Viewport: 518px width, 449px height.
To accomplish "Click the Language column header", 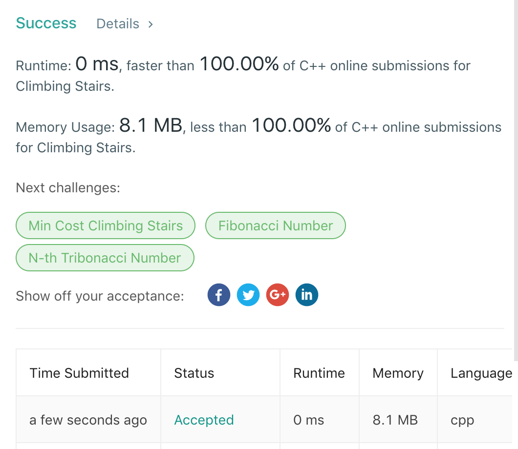I will tap(481, 373).
